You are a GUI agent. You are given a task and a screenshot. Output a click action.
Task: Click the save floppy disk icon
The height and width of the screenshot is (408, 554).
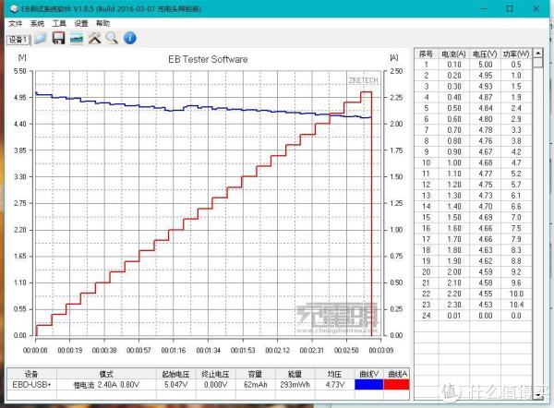pyautogui.click(x=58, y=38)
